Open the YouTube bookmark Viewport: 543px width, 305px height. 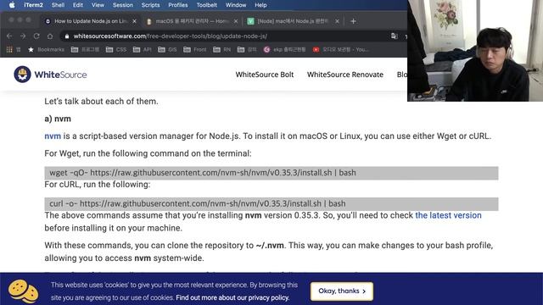point(340,49)
